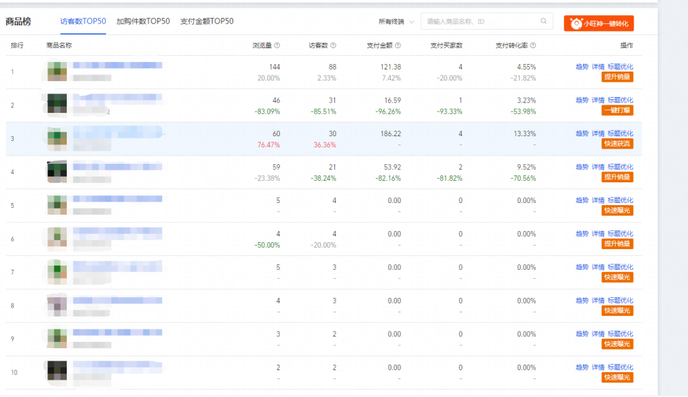Click product thumbnail in rank 8 row
This screenshot has width=688, height=397.
(x=57, y=305)
